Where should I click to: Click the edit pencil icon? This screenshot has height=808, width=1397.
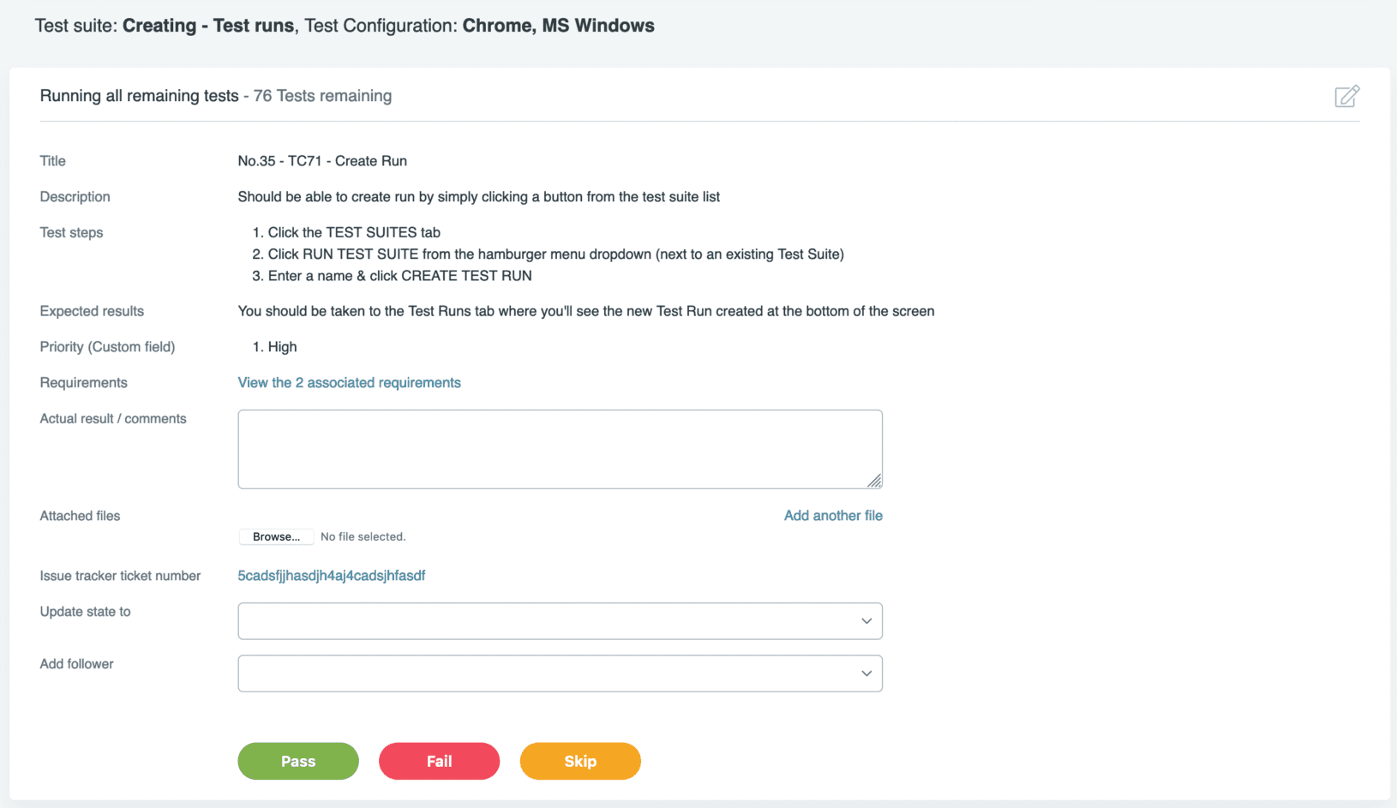[1346, 96]
